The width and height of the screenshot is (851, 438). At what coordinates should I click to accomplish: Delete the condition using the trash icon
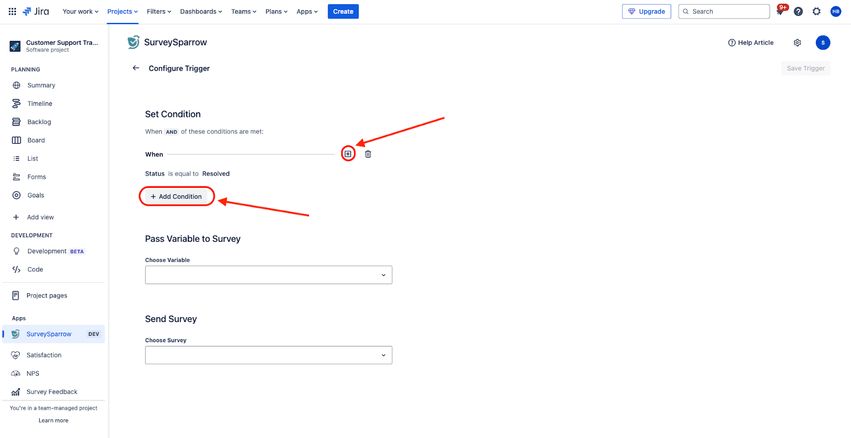pos(368,154)
